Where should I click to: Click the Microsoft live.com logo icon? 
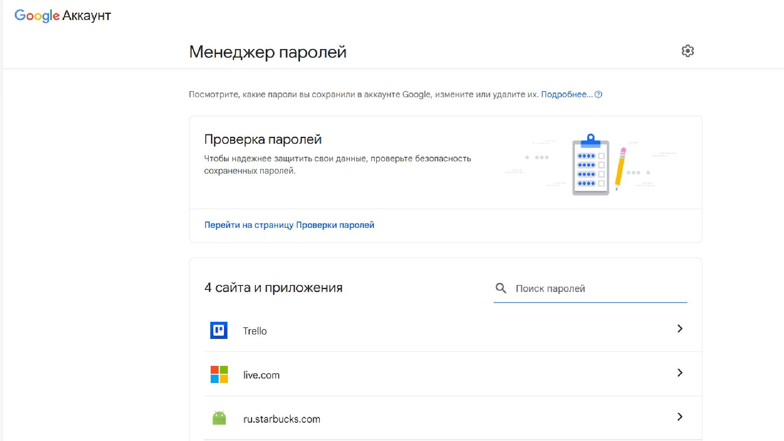pos(219,374)
